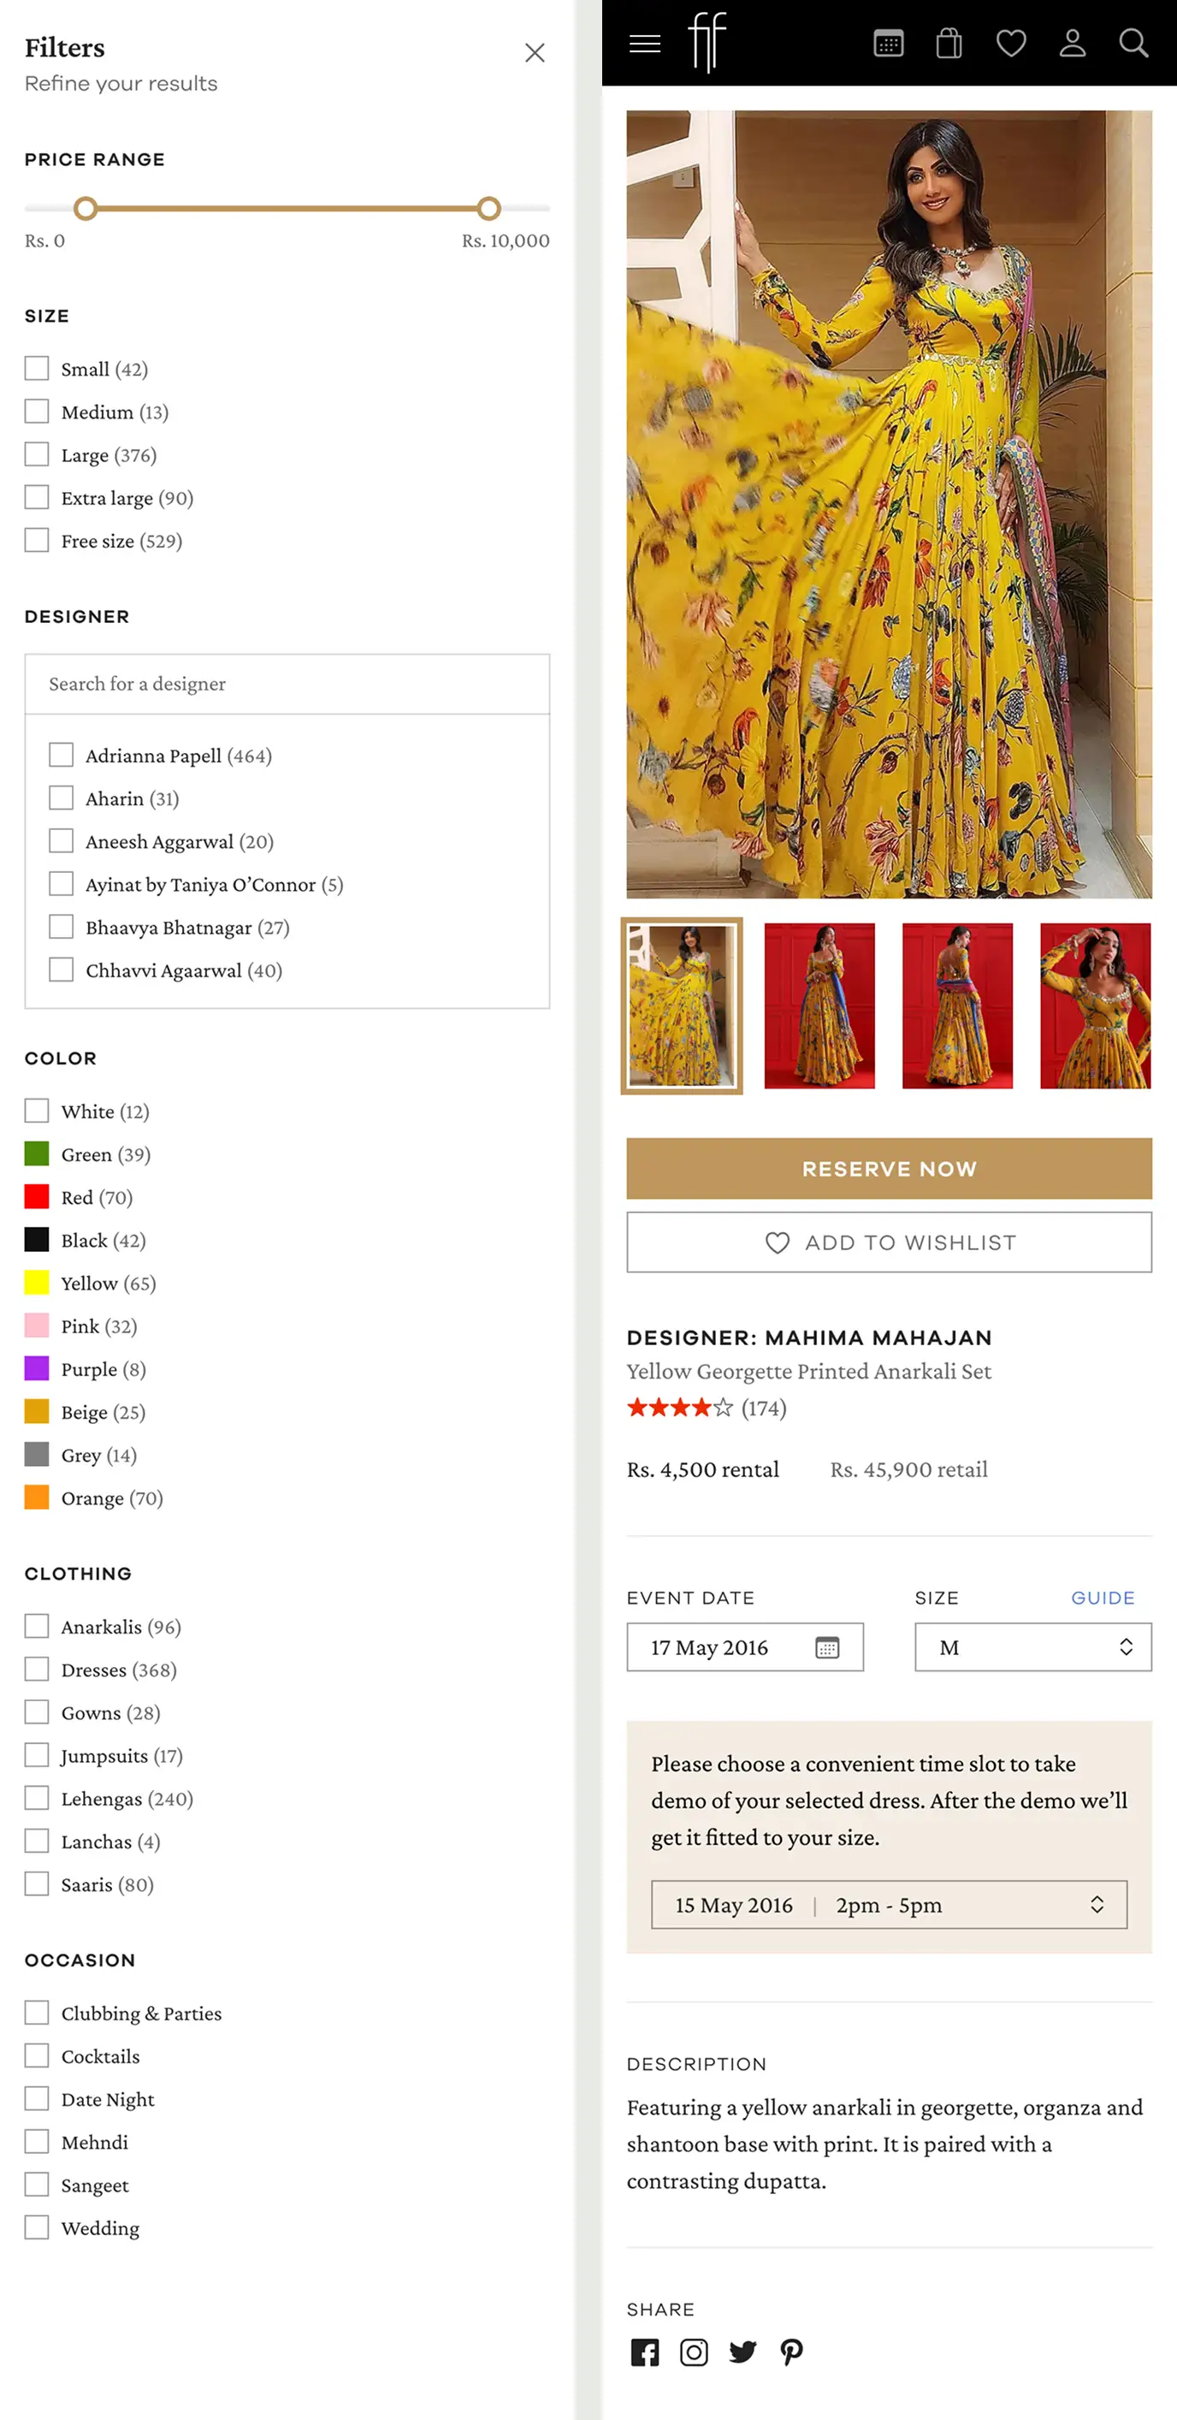Close the Filters panel
The height and width of the screenshot is (2420, 1177).
pos(535,52)
